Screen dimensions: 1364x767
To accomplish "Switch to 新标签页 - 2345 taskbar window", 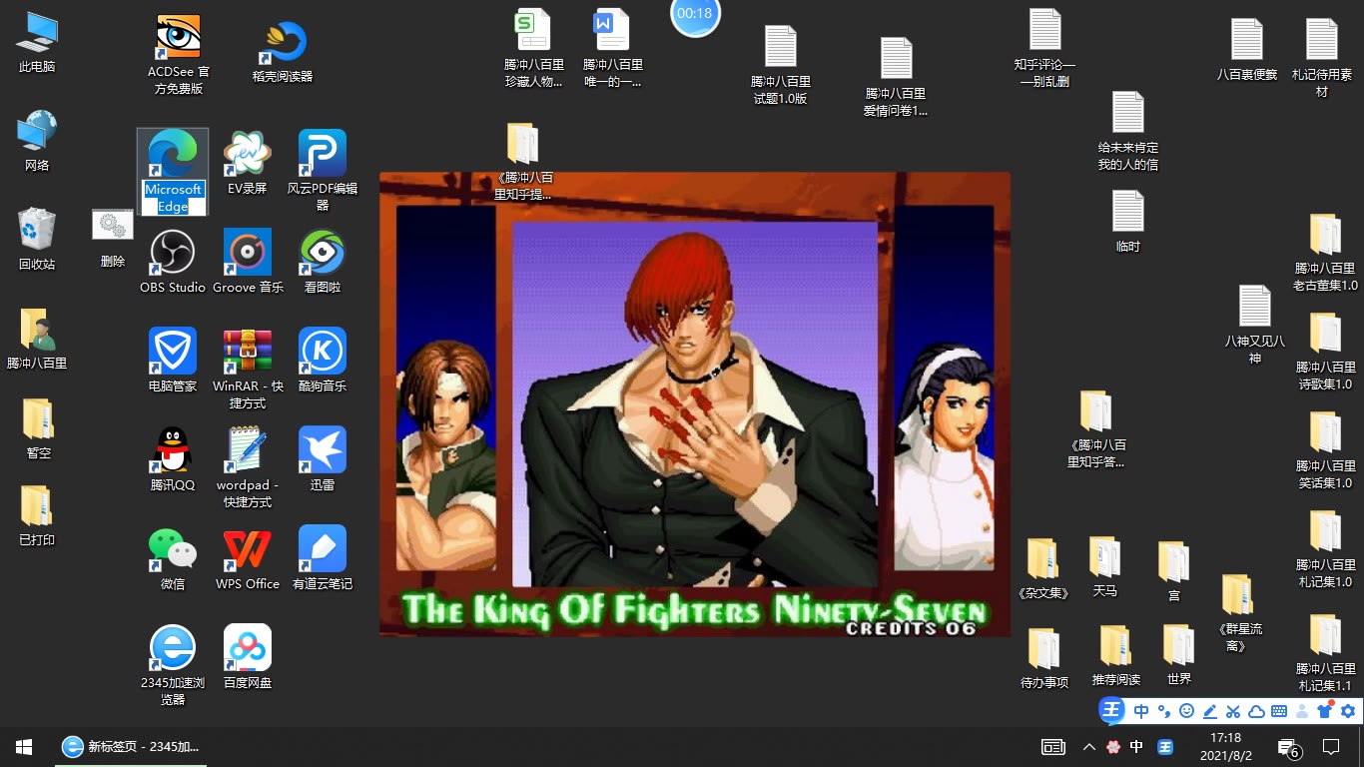I will [133, 746].
